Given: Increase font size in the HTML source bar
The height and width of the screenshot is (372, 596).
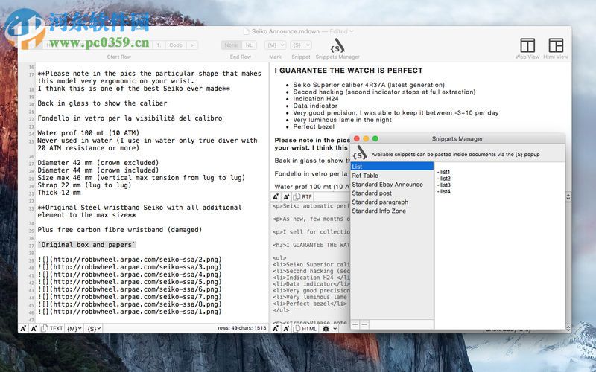Looking at the screenshot, I should pos(286,329).
